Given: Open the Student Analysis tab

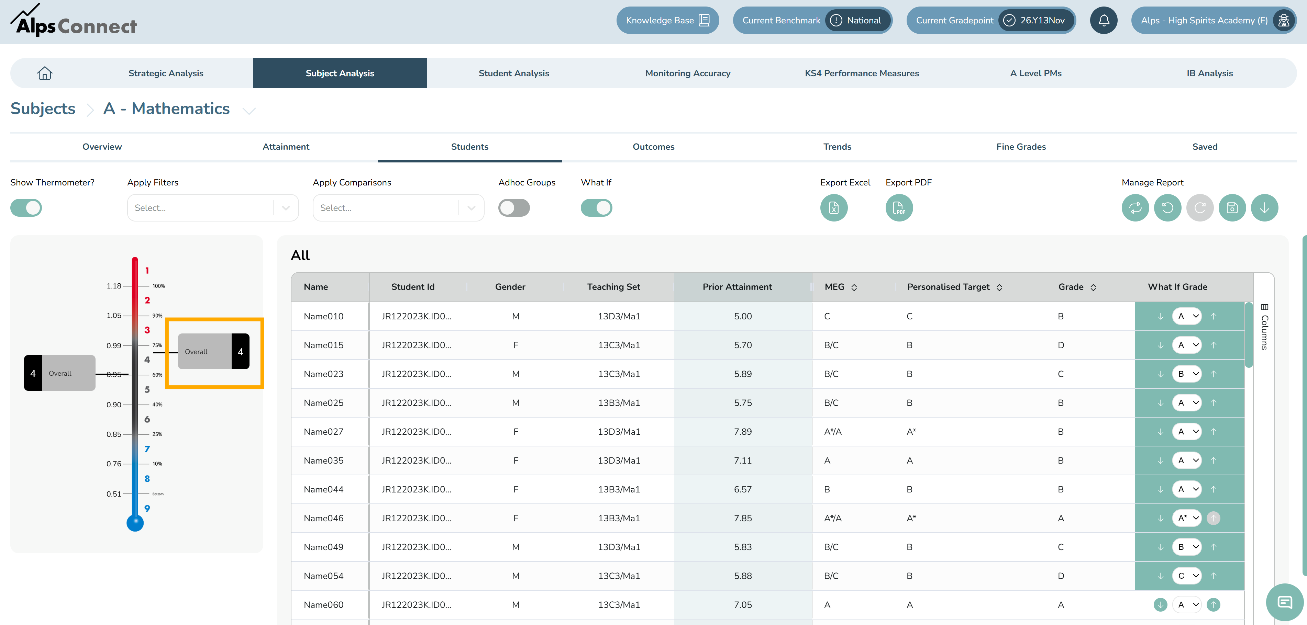Looking at the screenshot, I should 514,73.
